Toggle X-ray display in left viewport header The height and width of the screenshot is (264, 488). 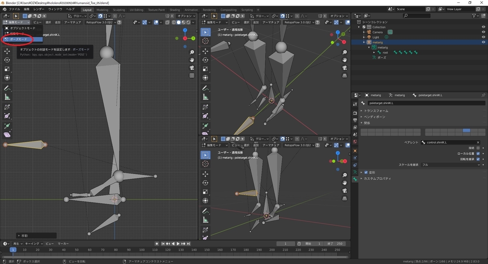168,22
